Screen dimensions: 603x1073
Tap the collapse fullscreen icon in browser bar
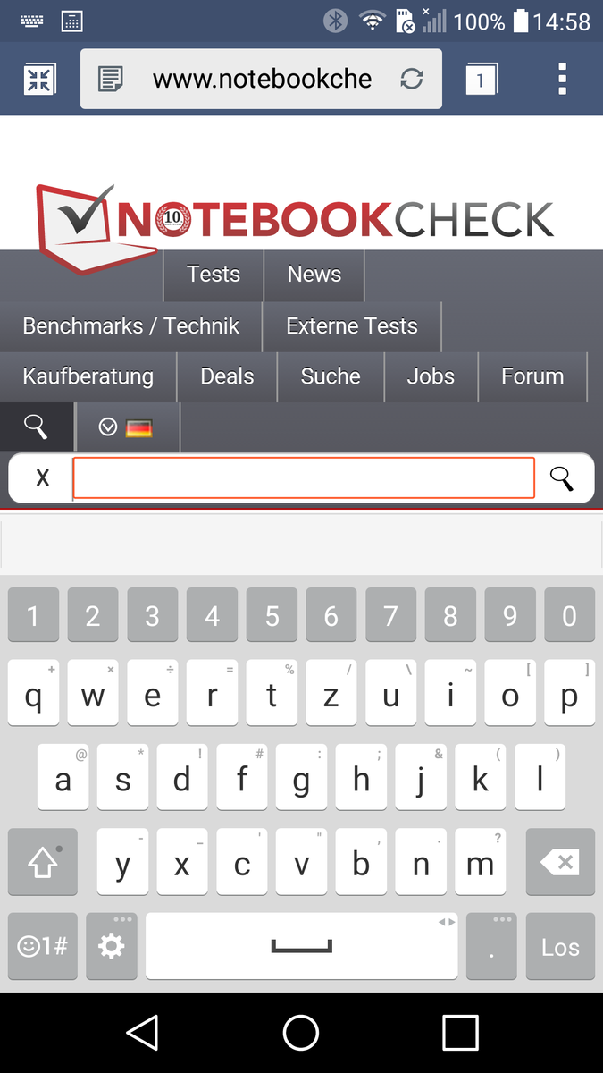pos(39,79)
